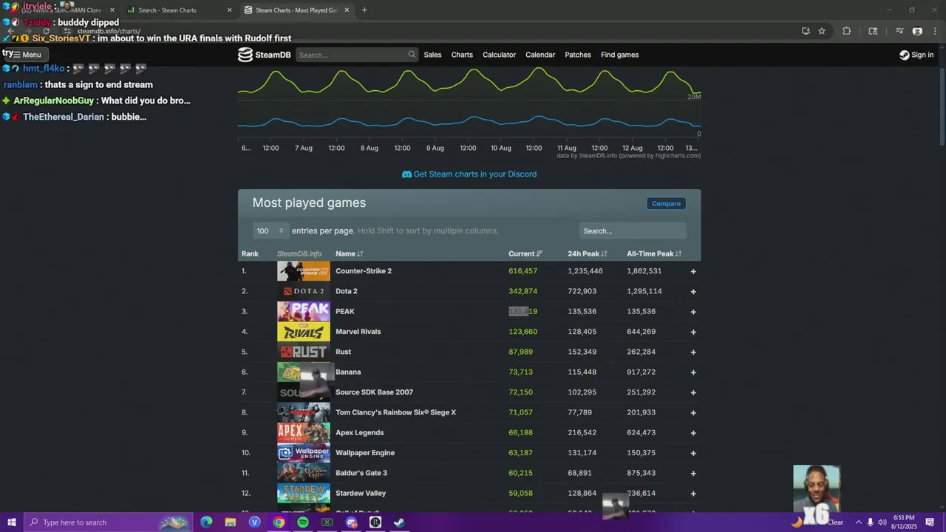Image resolution: width=946 pixels, height=532 pixels.
Task: Open the Calculator menu item
Action: pyautogui.click(x=499, y=55)
